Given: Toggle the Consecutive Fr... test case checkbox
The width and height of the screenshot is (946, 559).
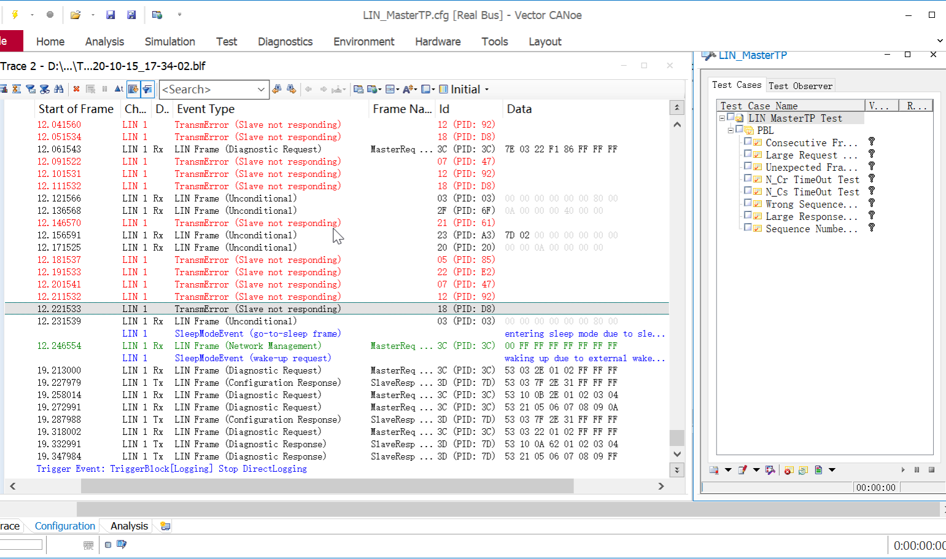Looking at the screenshot, I should click(748, 141).
